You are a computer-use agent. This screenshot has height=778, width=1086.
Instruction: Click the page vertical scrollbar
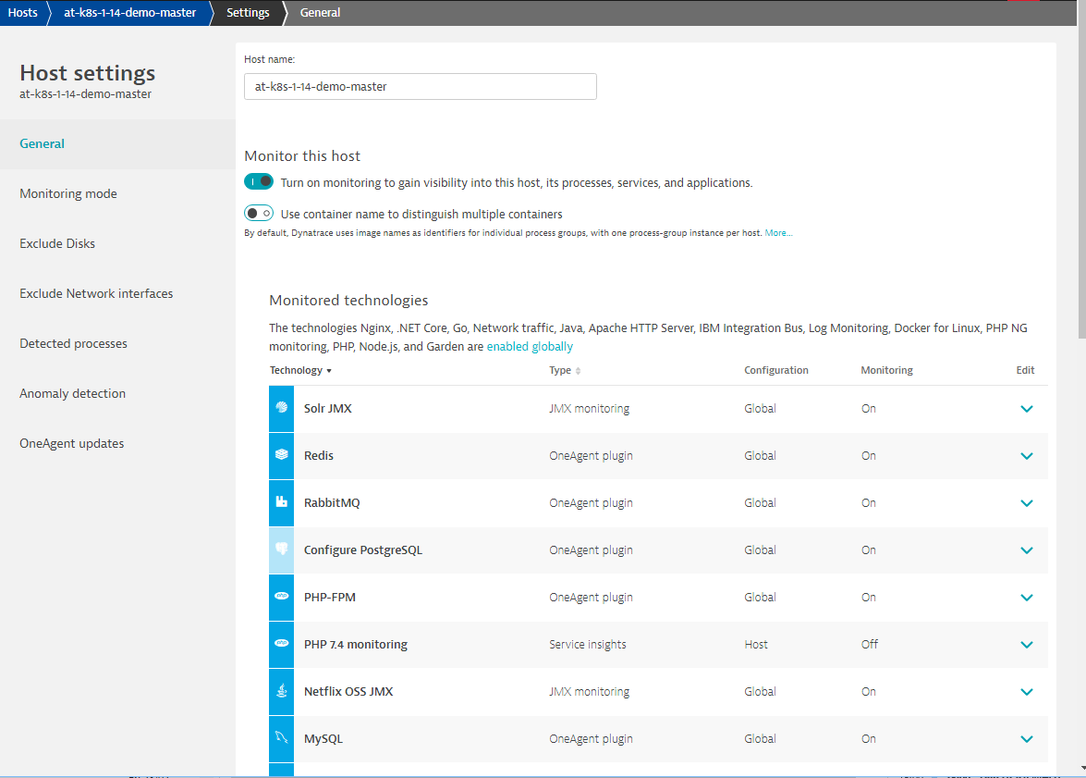pyautogui.click(x=1079, y=370)
